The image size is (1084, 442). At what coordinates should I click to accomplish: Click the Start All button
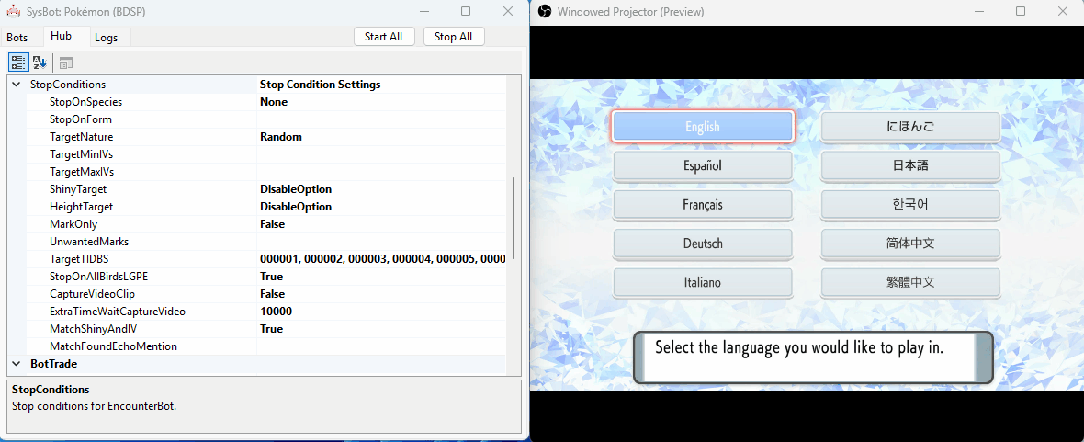(x=384, y=37)
